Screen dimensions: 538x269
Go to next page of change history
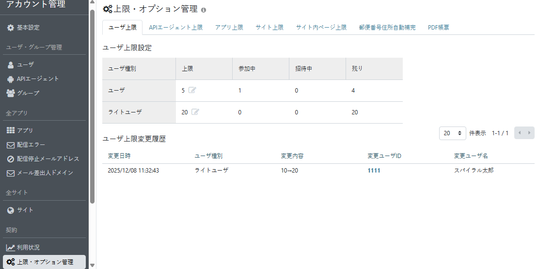[529, 133]
